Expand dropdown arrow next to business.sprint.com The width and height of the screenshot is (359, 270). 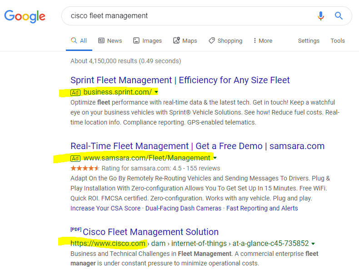tap(156, 92)
